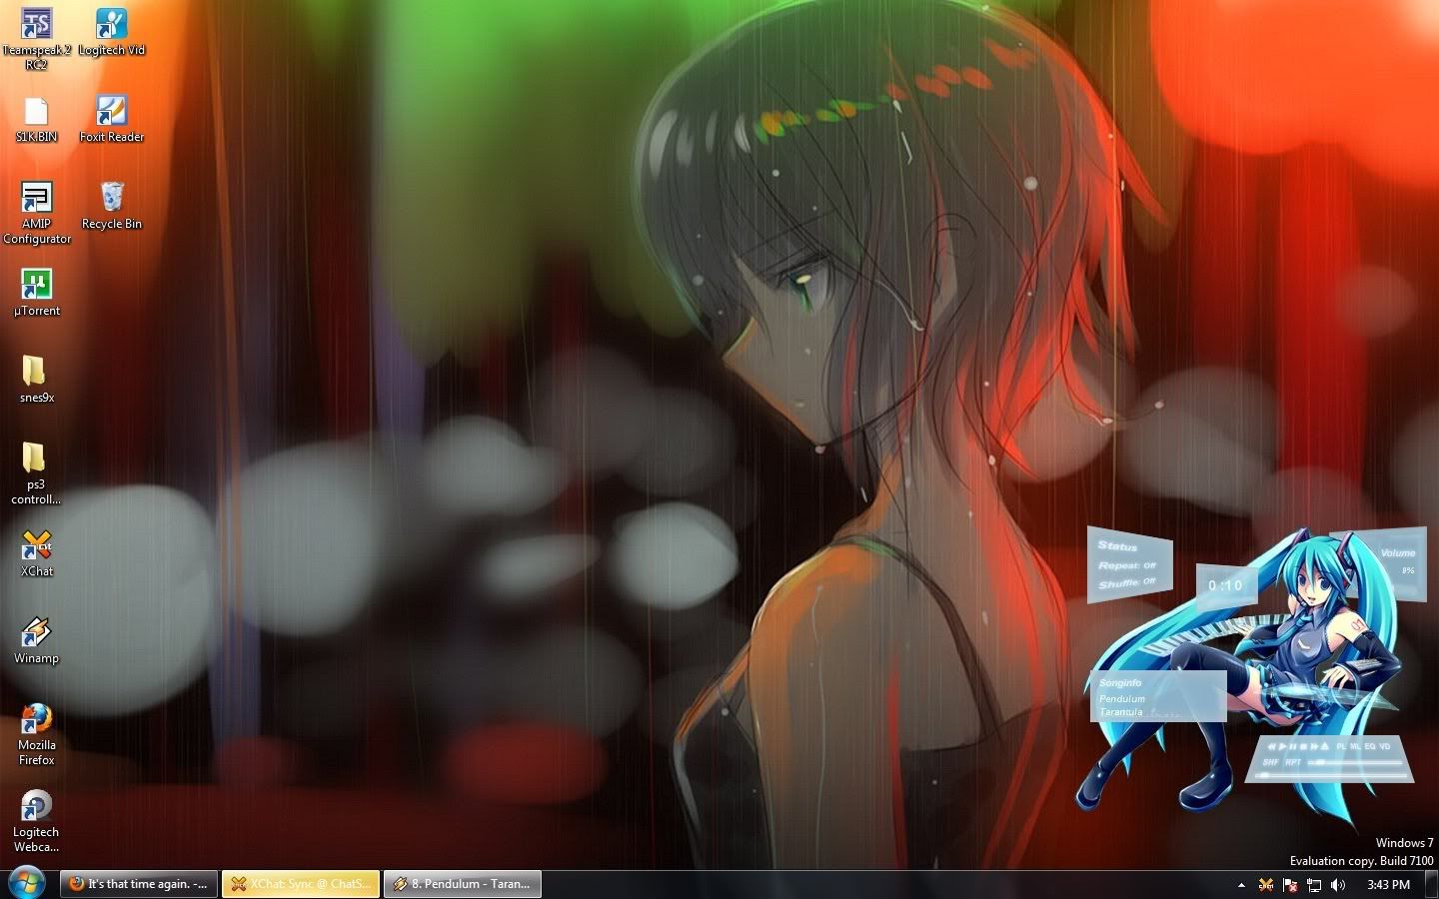The image size is (1439, 899).
Task: Click the 3:43 PM system clock
Action: (1388, 885)
